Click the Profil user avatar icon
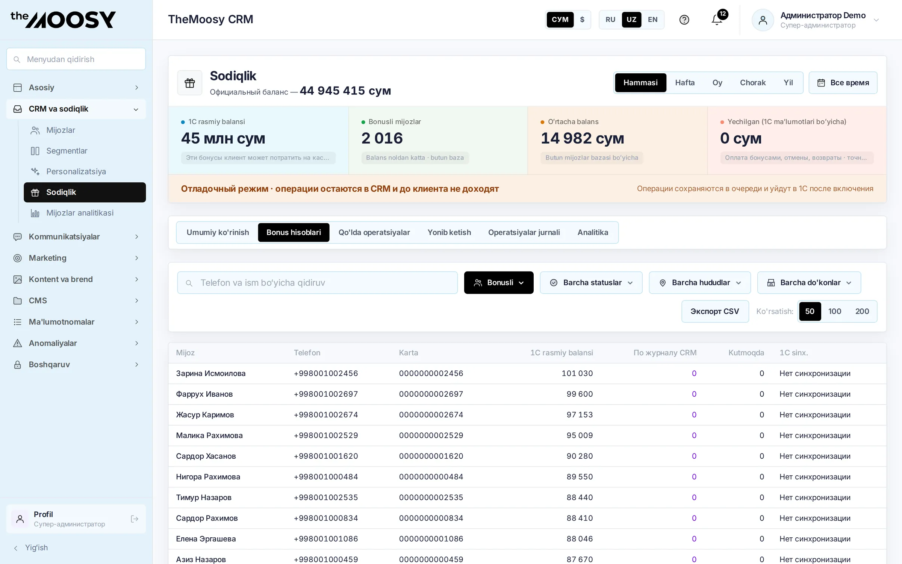This screenshot has height=564, width=902. point(20,519)
